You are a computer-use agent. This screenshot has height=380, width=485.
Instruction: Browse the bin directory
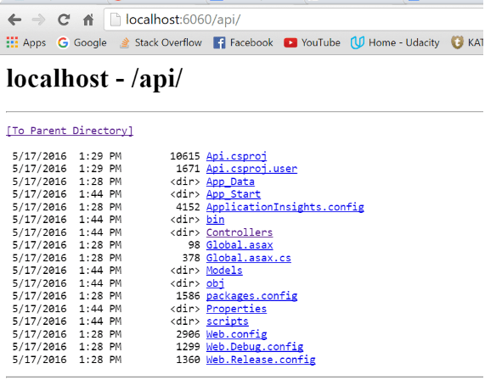[215, 220]
